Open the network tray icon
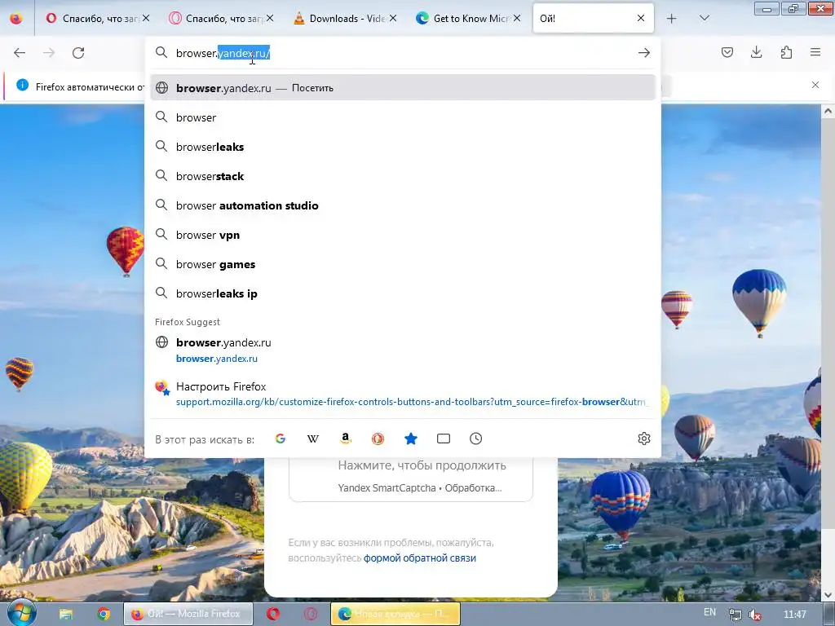Image resolution: width=835 pixels, height=626 pixels. pyautogui.click(x=735, y=615)
